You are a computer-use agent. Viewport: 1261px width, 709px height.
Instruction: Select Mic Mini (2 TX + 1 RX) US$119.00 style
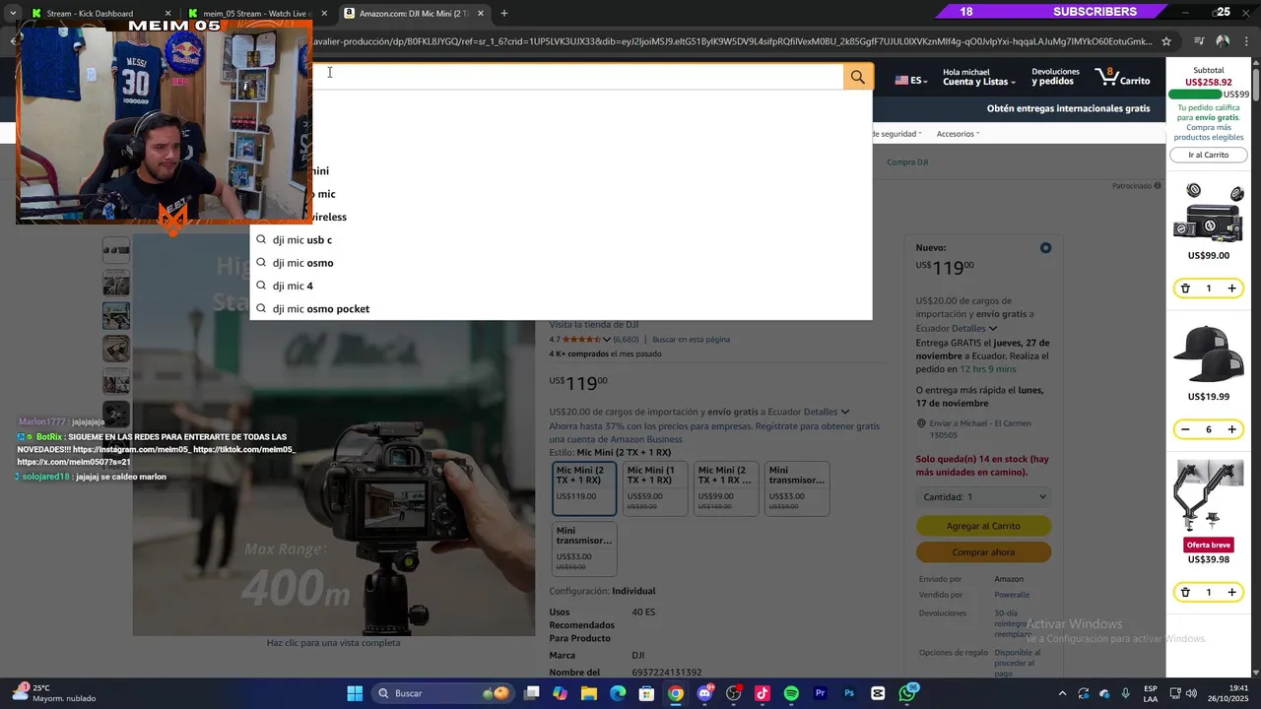coord(584,488)
